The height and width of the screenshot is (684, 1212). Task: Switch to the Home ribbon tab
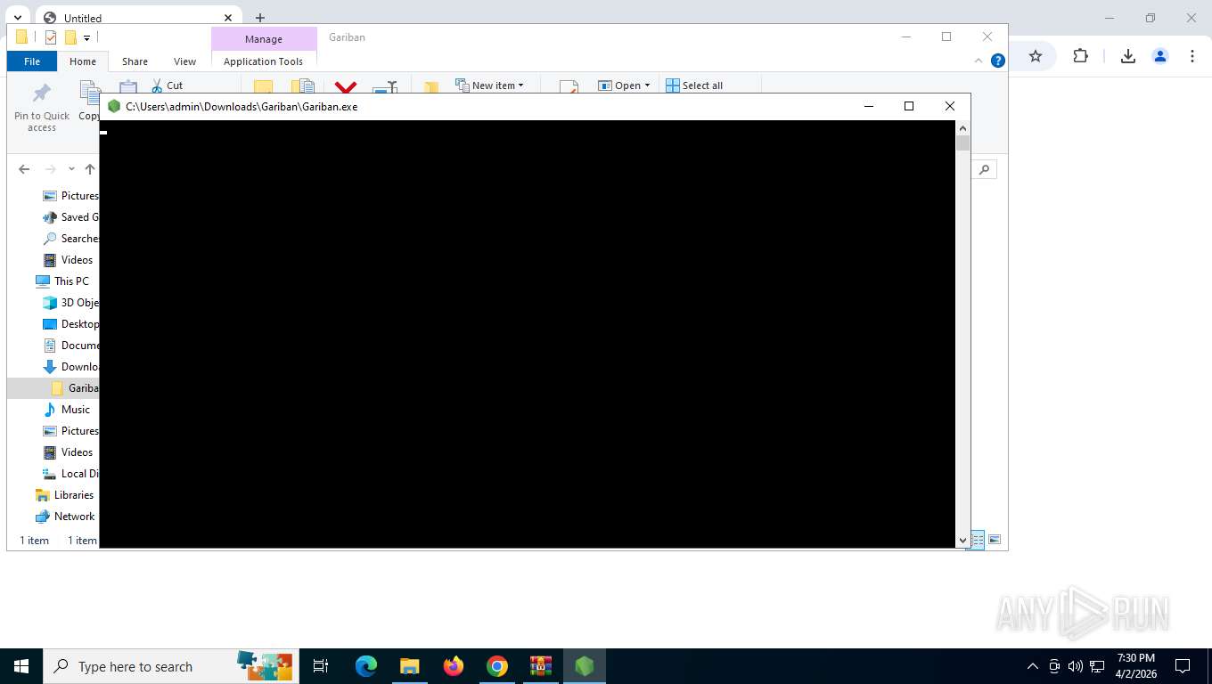point(83,61)
